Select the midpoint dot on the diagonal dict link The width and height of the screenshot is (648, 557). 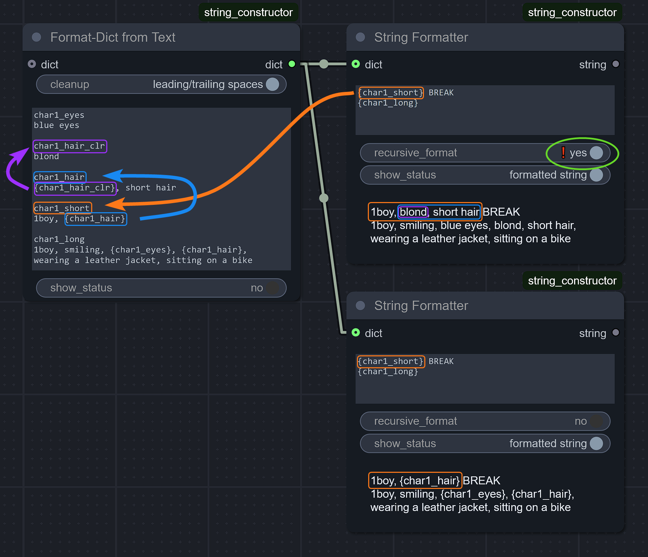(x=324, y=198)
